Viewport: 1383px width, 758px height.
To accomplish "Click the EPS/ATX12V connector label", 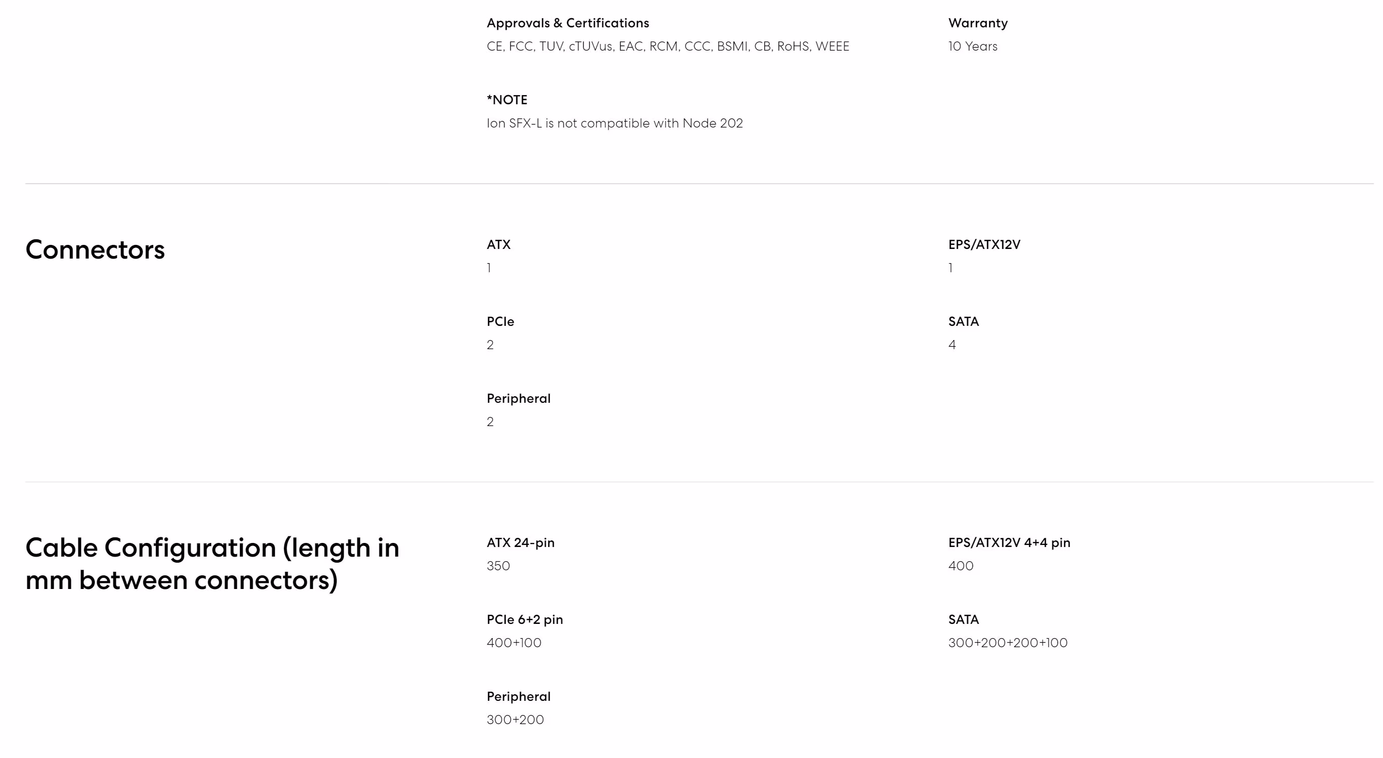I will click(x=984, y=245).
